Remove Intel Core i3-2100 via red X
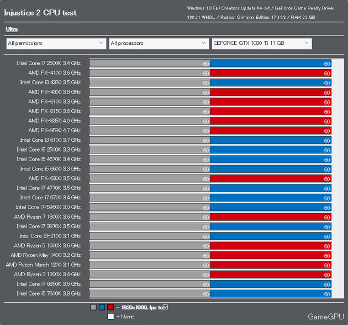348x325 pixels. 84,236
